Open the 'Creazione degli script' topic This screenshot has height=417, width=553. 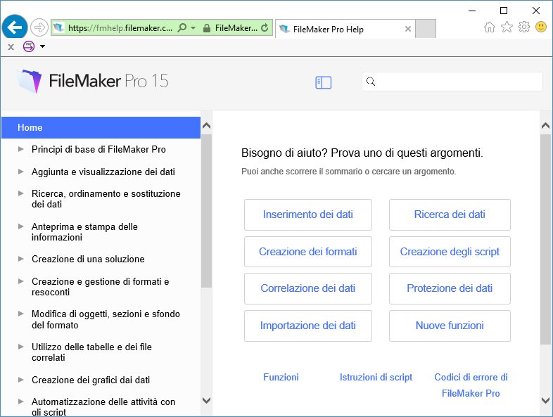point(450,252)
